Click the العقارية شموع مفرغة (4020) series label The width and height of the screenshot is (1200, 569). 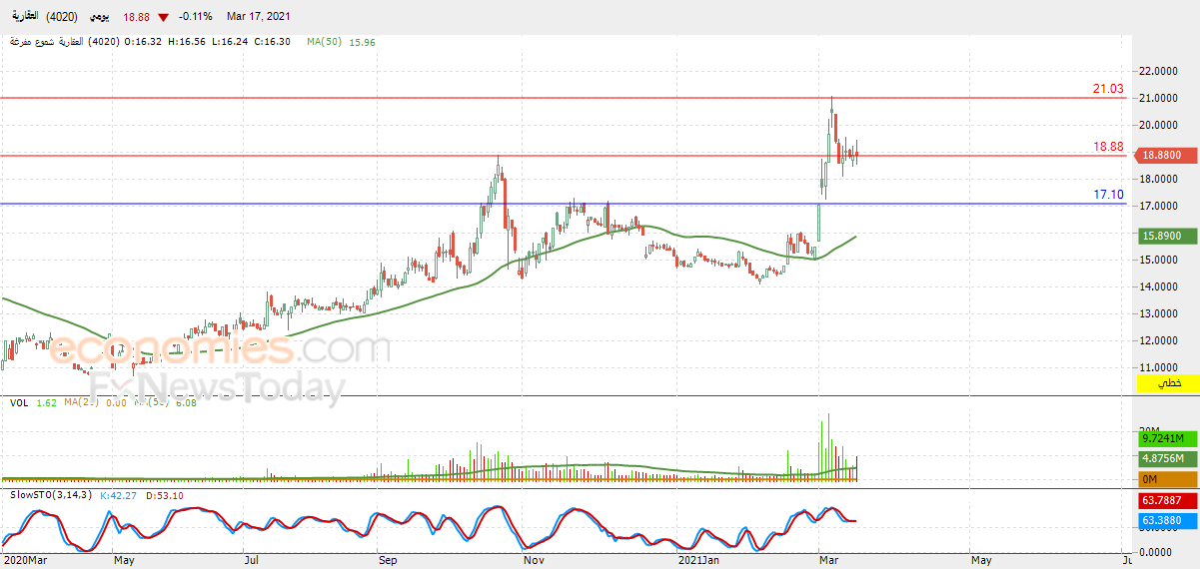64,42
